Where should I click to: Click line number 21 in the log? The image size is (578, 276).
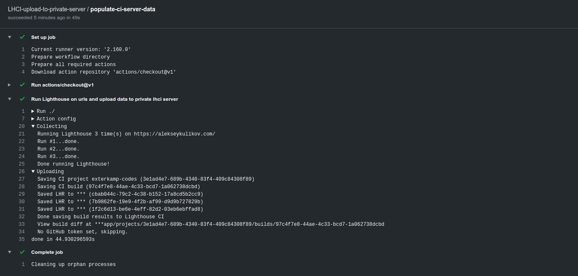pyautogui.click(x=21, y=134)
